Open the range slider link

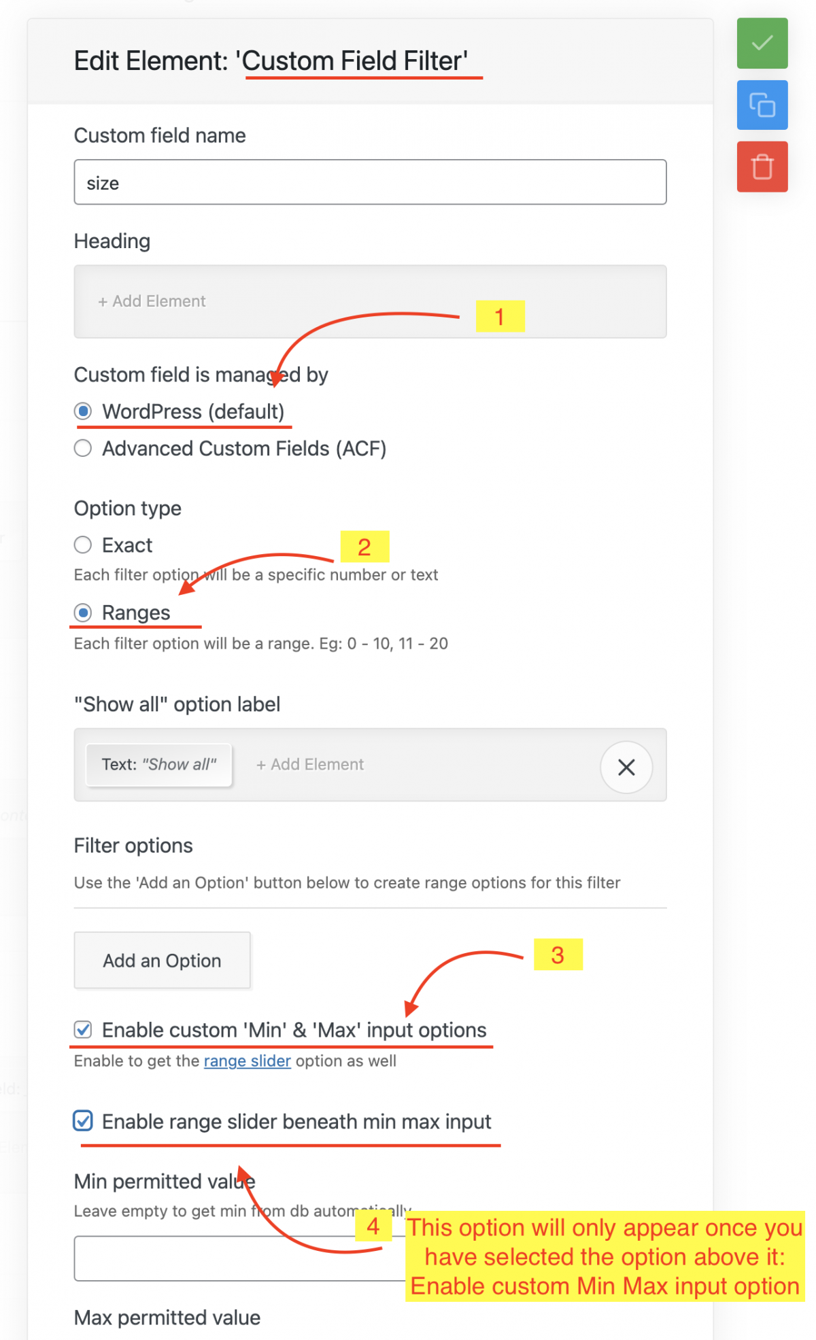click(x=247, y=1061)
